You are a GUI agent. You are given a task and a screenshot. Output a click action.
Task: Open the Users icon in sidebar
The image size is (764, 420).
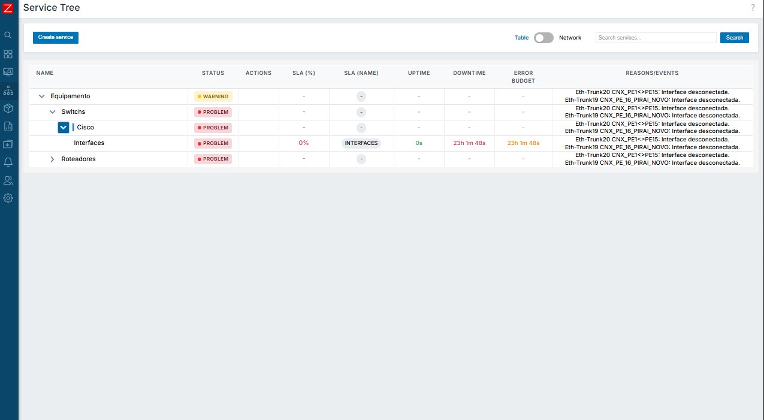[x=8, y=180]
